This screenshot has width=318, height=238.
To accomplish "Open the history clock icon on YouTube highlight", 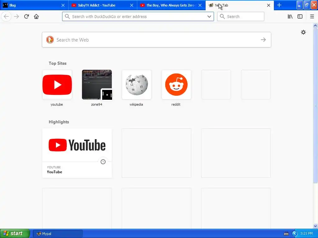I will point(103,162).
